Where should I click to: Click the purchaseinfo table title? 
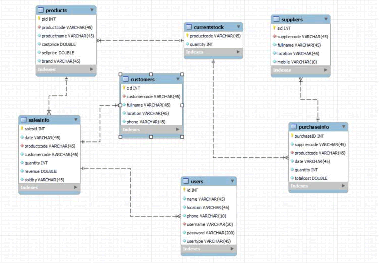314,127
